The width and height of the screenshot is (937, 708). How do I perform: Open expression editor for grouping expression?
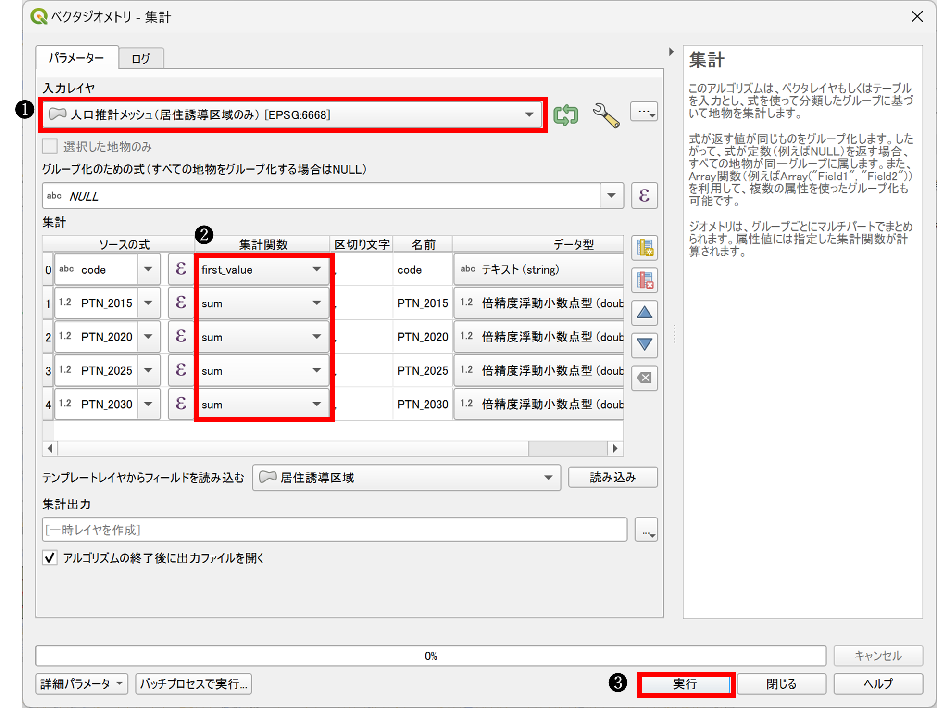coord(644,195)
